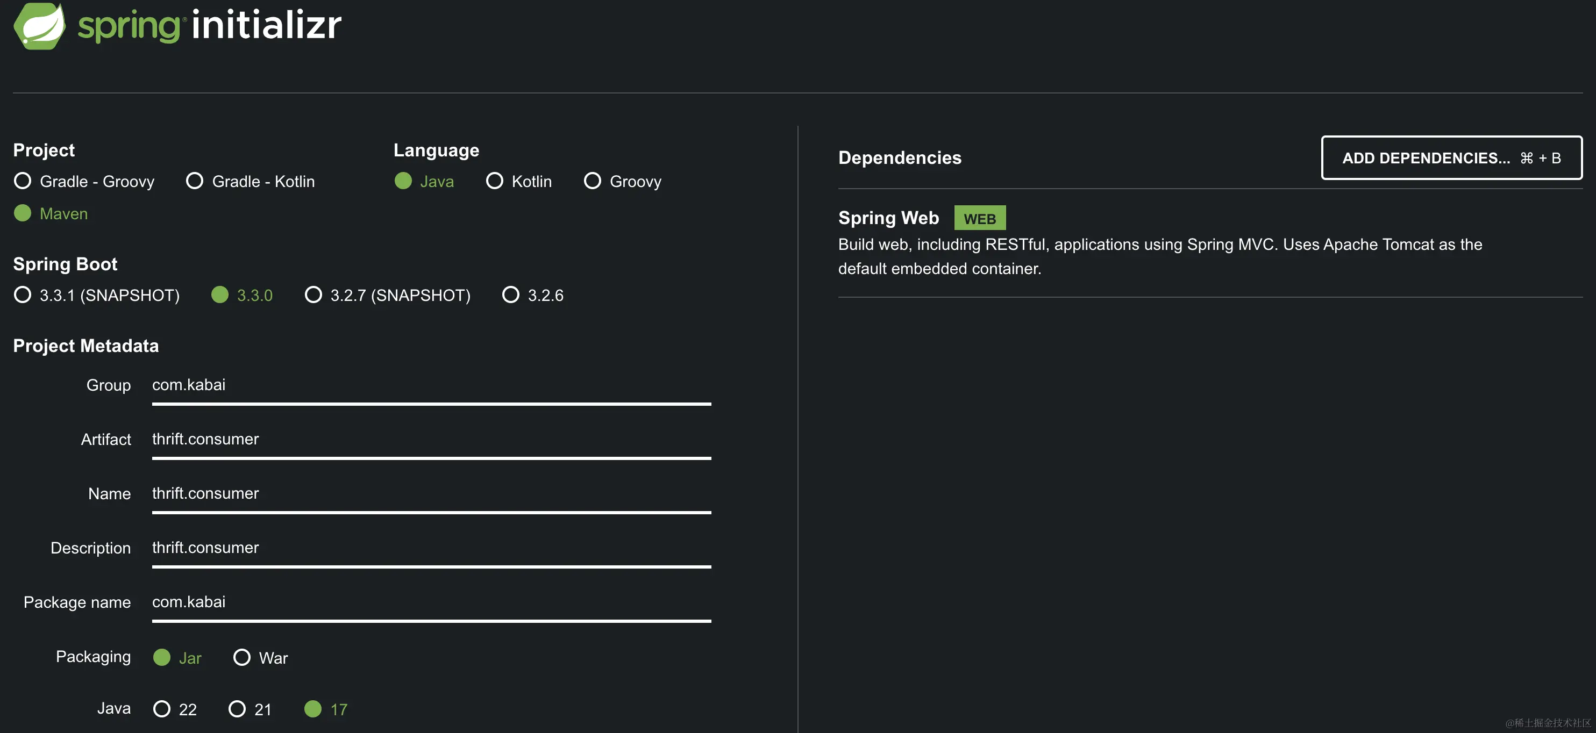Image resolution: width=1596 pixels, height=733 pixels.
Task: Select Kotlin as the language
Action: tap(494, 181)
